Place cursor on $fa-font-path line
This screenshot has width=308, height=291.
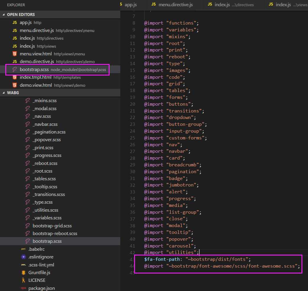point(198,259)
